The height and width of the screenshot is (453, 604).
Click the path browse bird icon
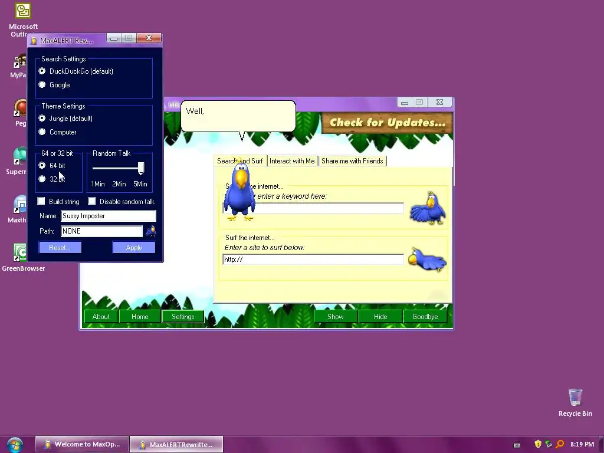[x=150, y=231]
